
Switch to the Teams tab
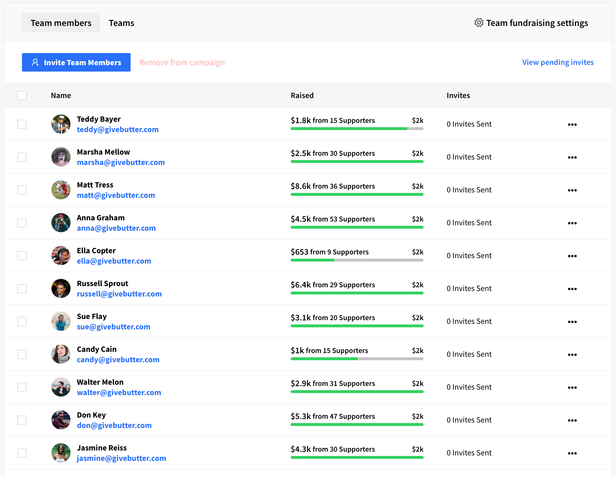point(121,23)
